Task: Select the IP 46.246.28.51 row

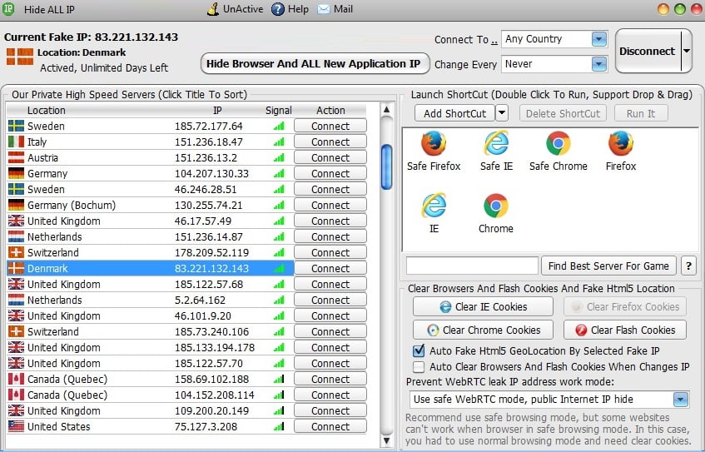Action: click(x=151, y=189)
